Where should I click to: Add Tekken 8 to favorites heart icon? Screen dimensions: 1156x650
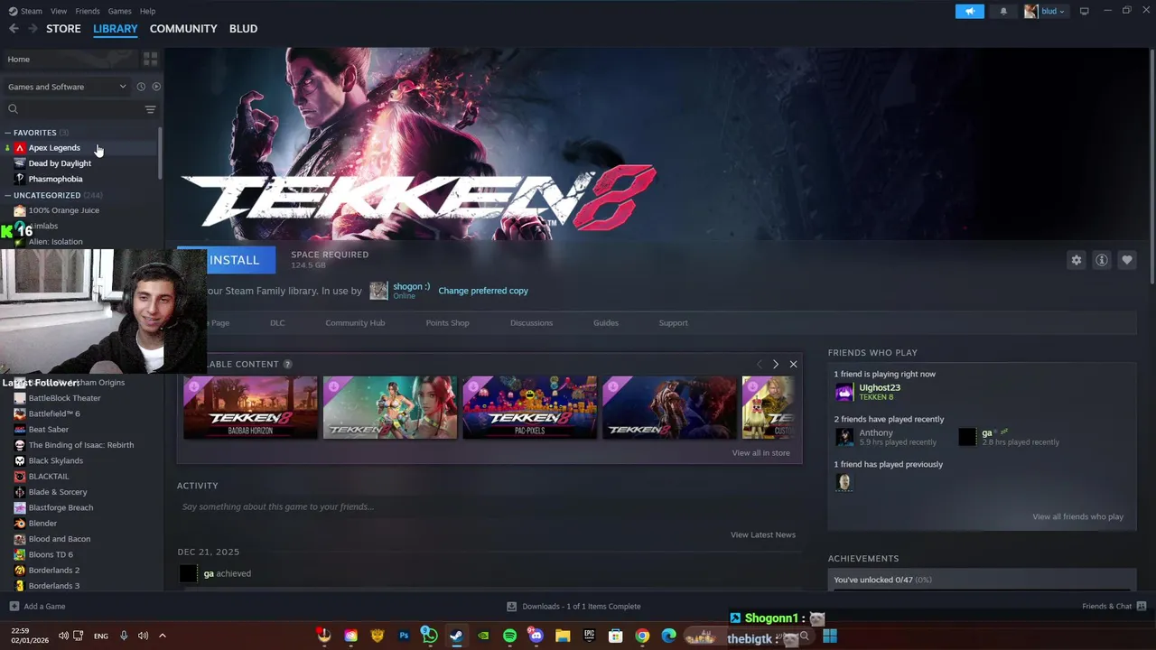1127,260
